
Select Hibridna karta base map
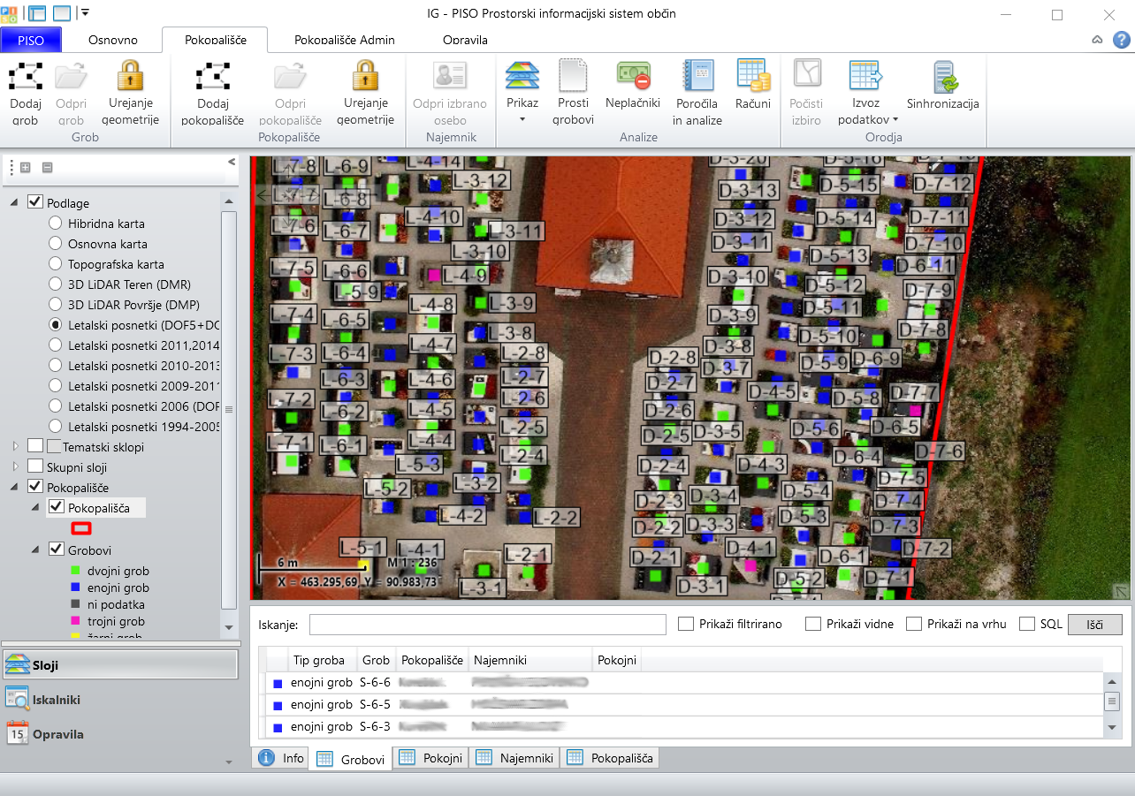[56, 224]
